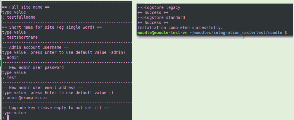Click the Success line below logstore_standard
Viewport: 294px width, 120px height.
(x=153, y=23)
